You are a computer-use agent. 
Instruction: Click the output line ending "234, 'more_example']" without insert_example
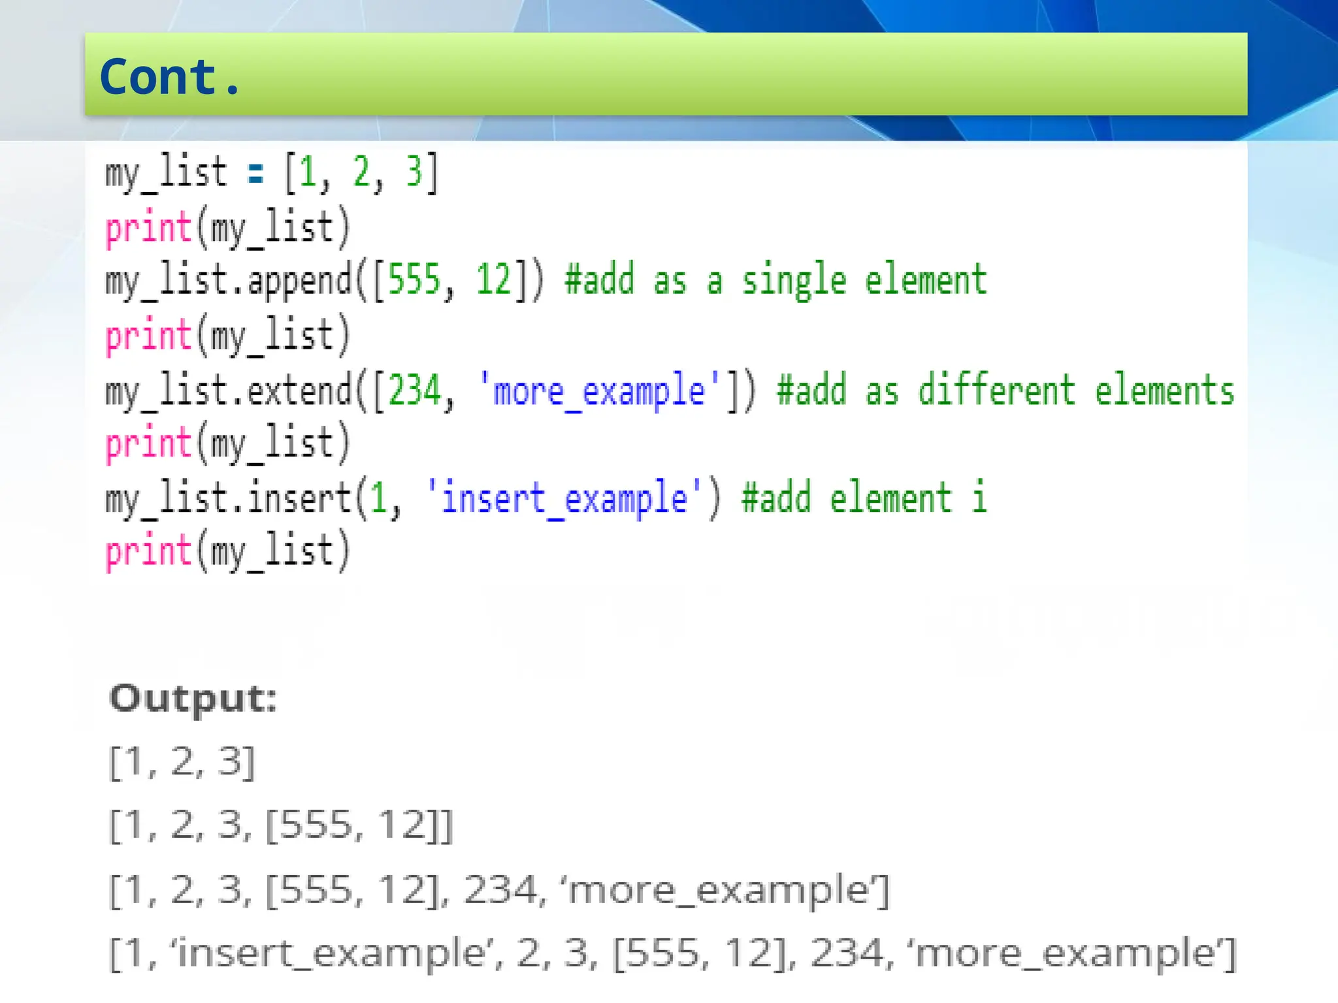coord(499,890)
